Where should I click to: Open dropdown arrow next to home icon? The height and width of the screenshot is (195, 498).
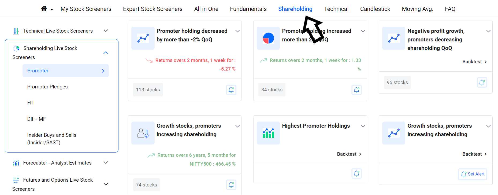[x=52, y=10]
